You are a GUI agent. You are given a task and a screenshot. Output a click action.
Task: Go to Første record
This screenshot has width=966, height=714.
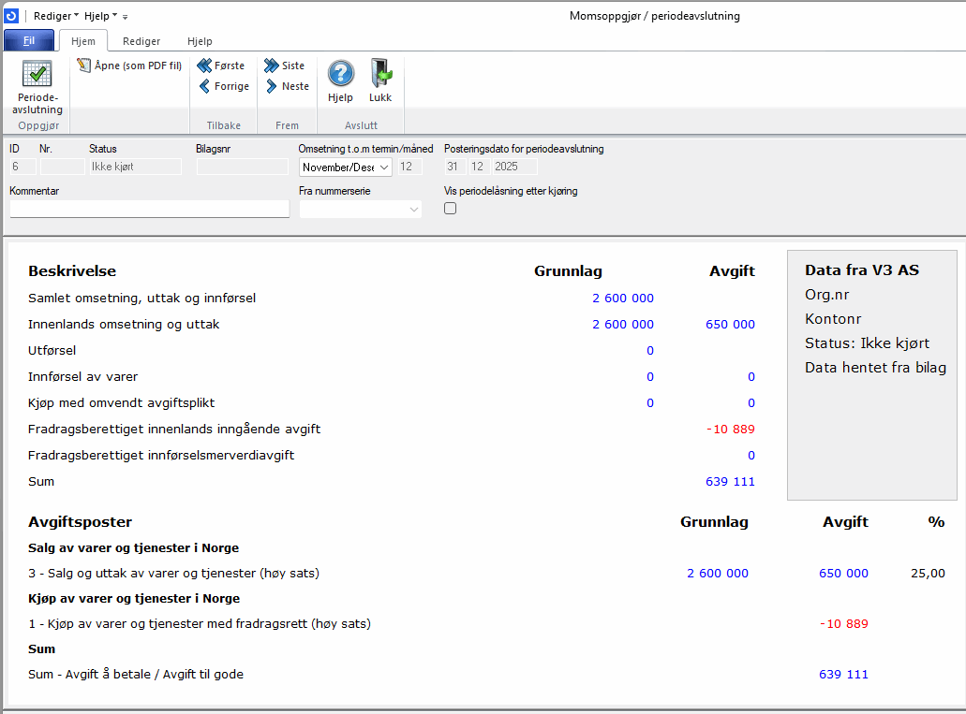pyautogui.click(x=221, y=66)
